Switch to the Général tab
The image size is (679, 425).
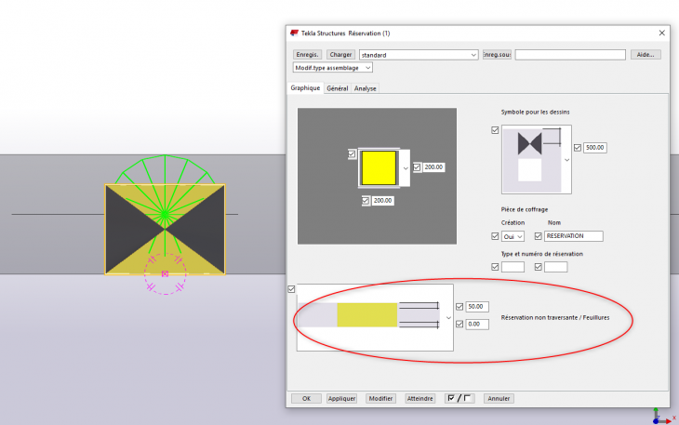click(x=337, y=88)
